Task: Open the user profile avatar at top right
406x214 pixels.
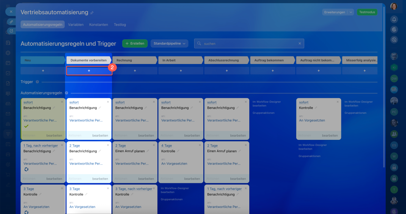Action: click(x=394, y=6)
